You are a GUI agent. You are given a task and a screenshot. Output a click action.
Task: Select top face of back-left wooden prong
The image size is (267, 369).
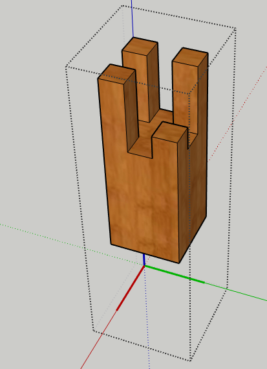[x=140, y=47]
